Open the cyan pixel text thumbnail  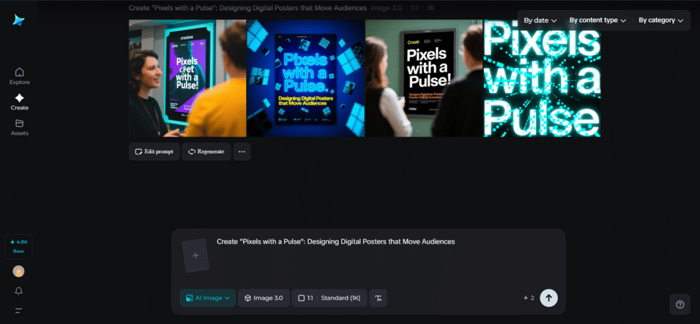pyautogui.click(x=542, y=78)
